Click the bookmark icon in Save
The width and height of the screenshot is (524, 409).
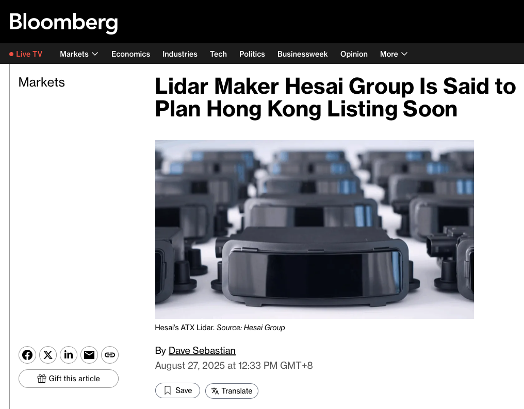pos(167,390)
